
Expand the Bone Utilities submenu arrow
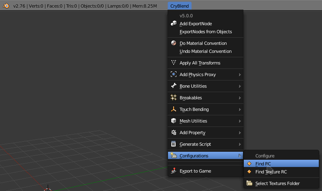pyautogui.click(x=240, y=86)
